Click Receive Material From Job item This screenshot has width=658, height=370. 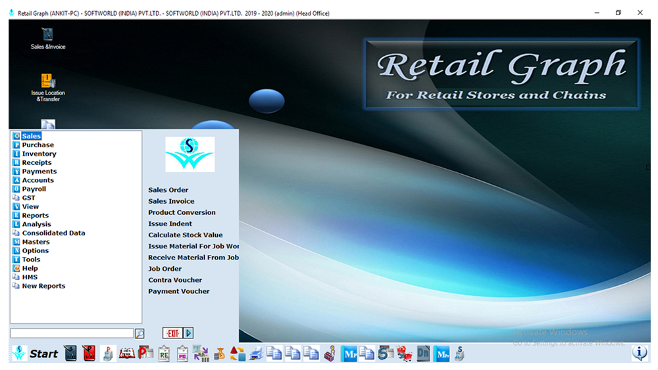[x=193, y=257]
